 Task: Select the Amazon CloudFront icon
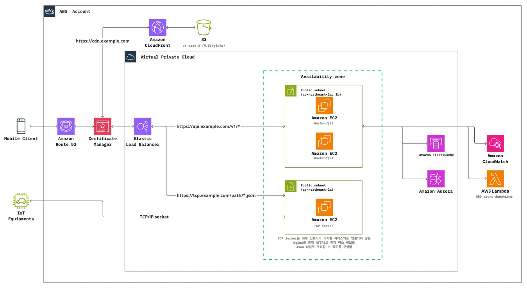158,27
